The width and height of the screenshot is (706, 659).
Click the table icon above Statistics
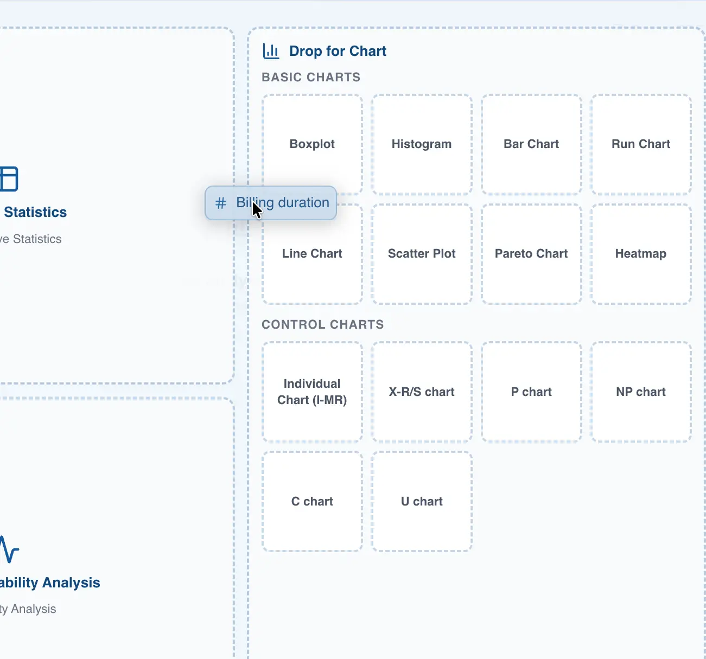9,179
